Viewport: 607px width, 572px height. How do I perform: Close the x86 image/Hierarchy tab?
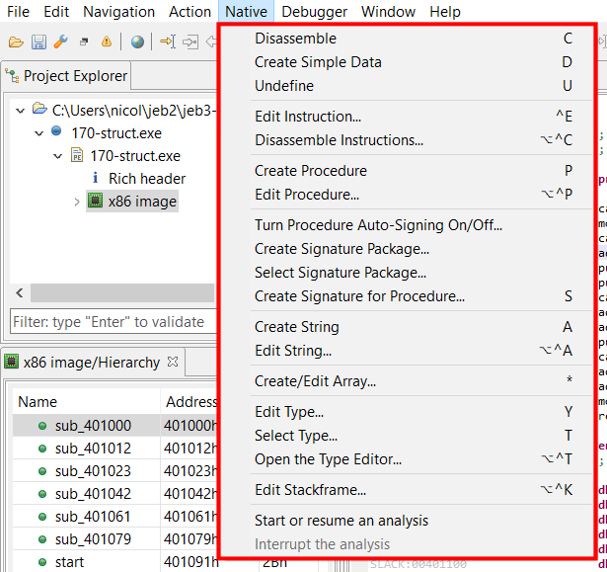tap(173, 362)
